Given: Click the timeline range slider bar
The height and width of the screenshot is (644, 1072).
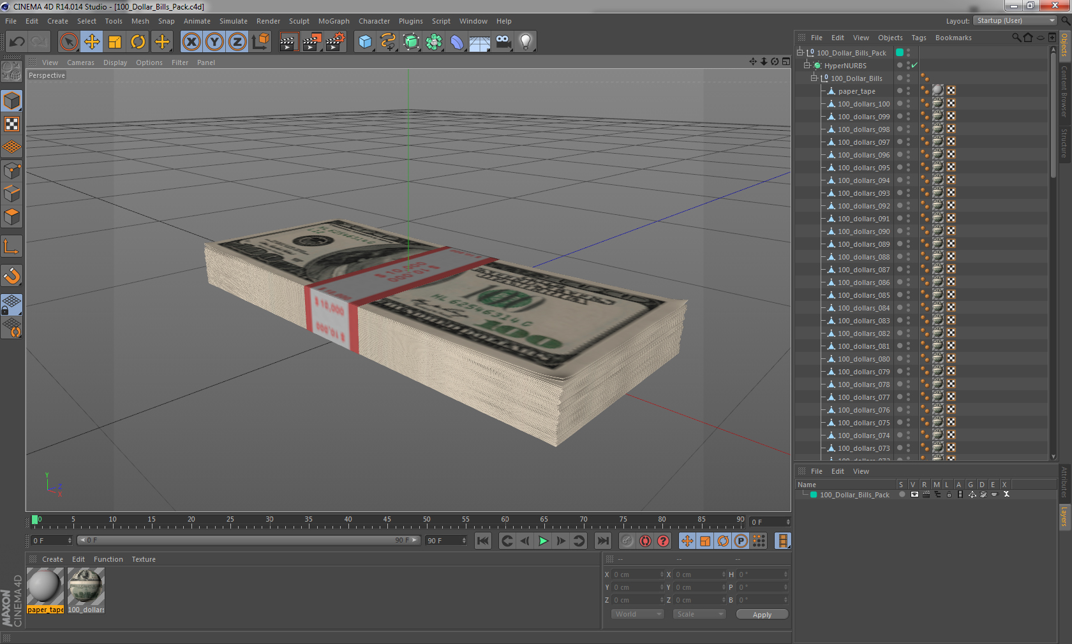Looking at the screenshot, I should 248,540.
